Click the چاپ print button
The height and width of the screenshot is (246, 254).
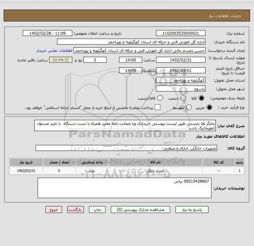97,210
